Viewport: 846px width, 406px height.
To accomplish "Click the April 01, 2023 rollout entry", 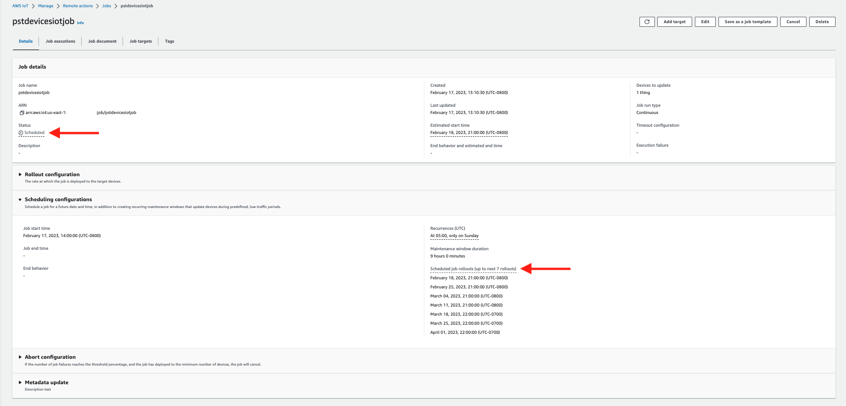I will (465, 332).
